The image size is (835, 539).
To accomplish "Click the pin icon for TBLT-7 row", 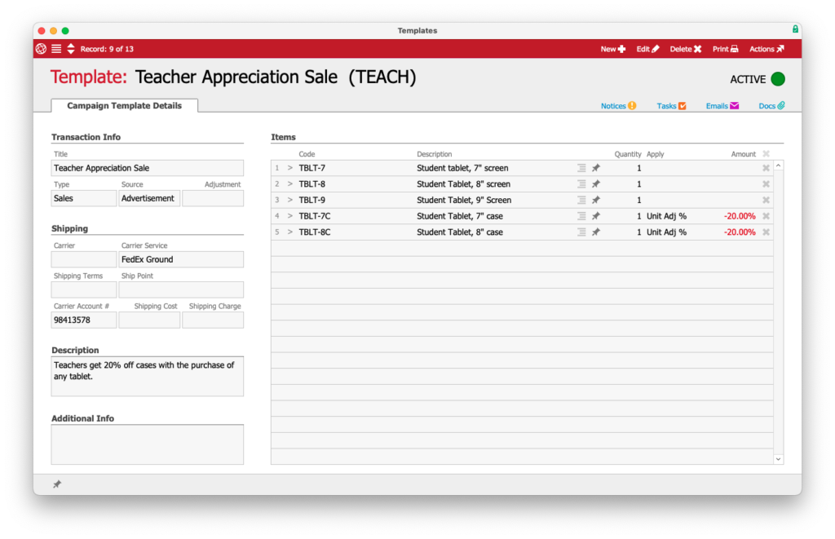I will [596, 168].
